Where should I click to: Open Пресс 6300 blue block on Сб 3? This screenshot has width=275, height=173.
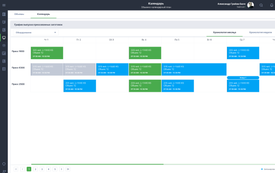[x=112, y=69]
